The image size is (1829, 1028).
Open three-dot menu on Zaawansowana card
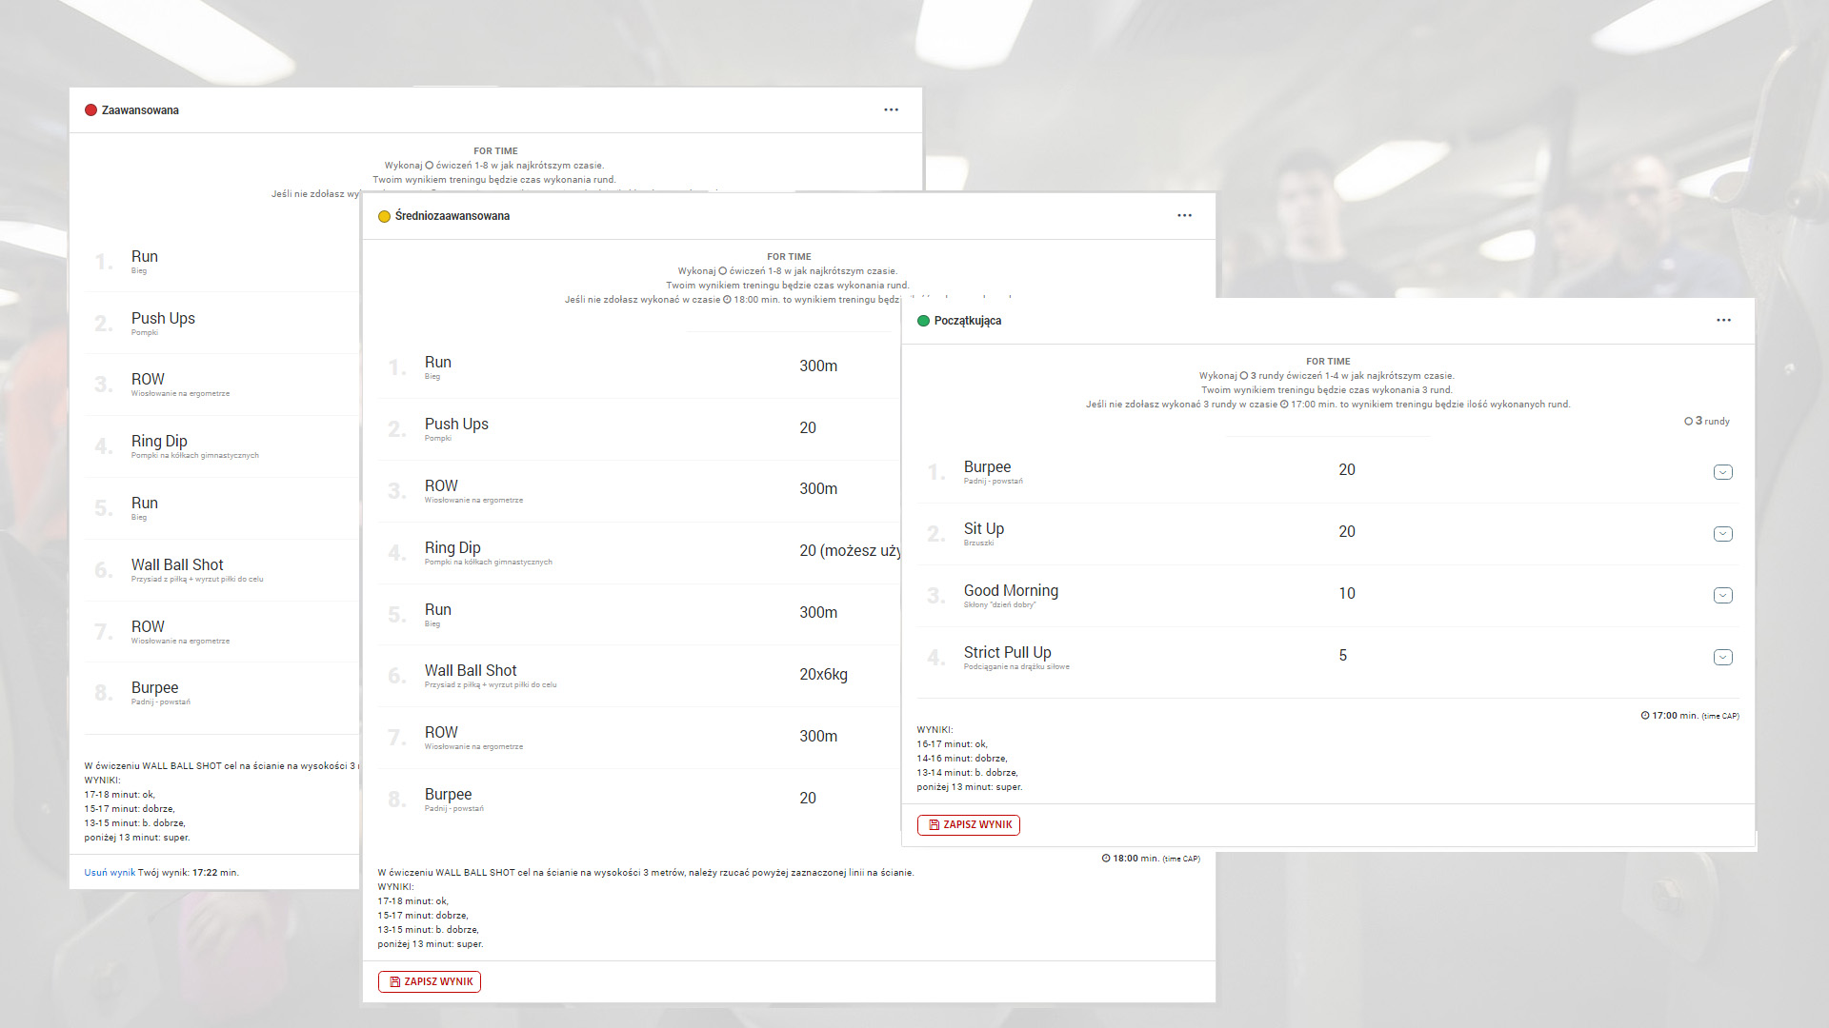pos(891,109)
